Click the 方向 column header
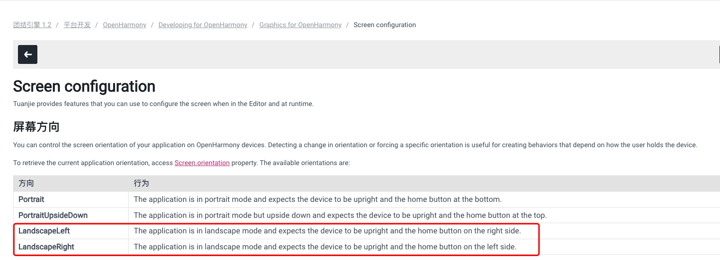 click(26, 184)
